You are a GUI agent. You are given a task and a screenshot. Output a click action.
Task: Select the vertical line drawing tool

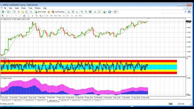click(x=12, y=16)
